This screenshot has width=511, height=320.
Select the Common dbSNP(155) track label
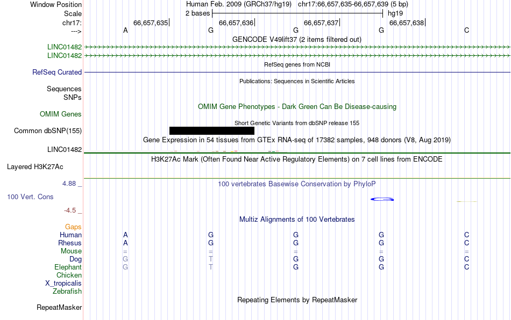point(47,130)
